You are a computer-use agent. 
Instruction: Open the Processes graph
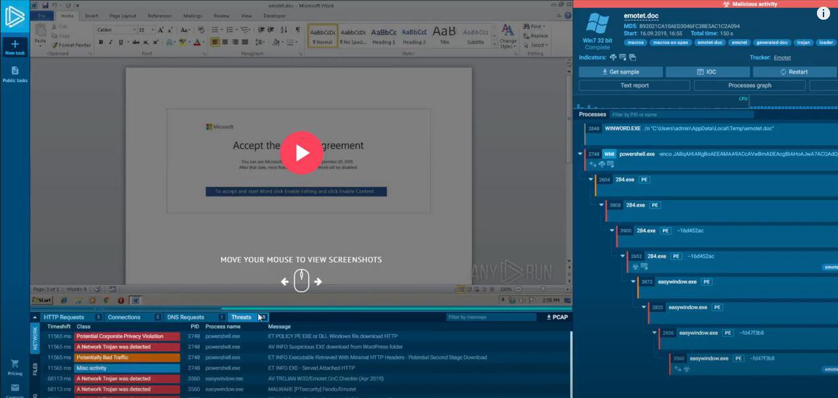point(749,86)
